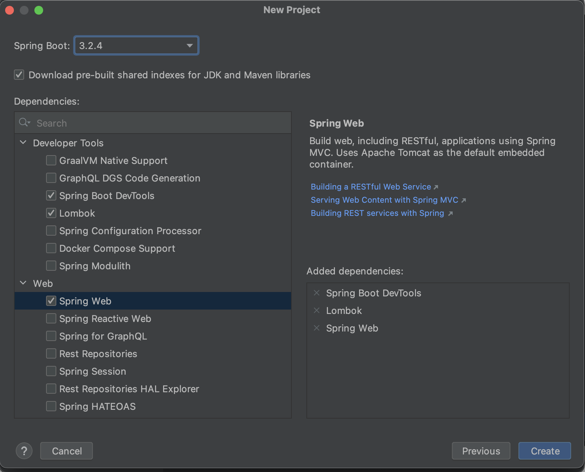
Task: Enable Rest Repositories HAL Explorer checkbox
Action: [x=51, y=389]
